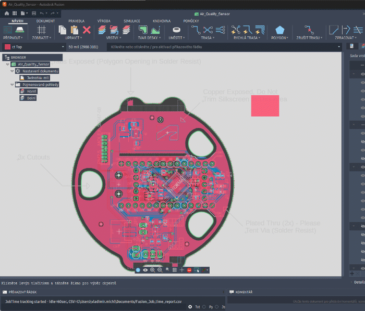The width and height of the screenshot is (365, 311).
Task: Click the Undo arrow icon
Action: pyautogui.click(x=42, y=13)
